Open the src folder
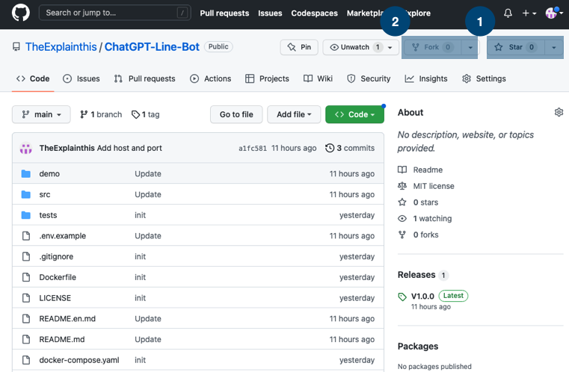 coord(45,194)
